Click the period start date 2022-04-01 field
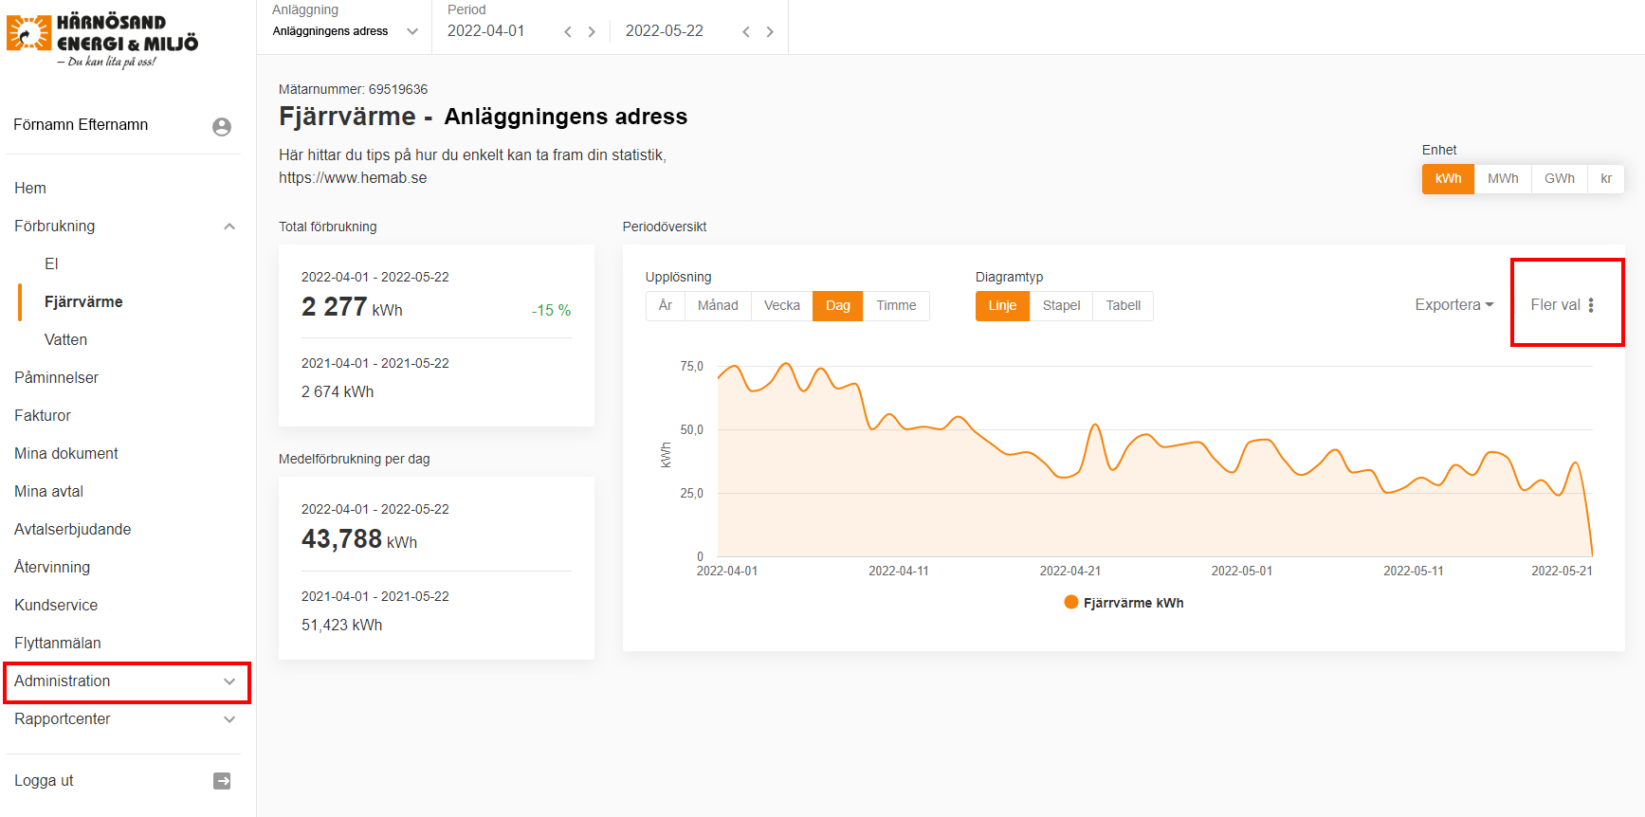This screenshot has width=1645, height=817. pos(486,31)
